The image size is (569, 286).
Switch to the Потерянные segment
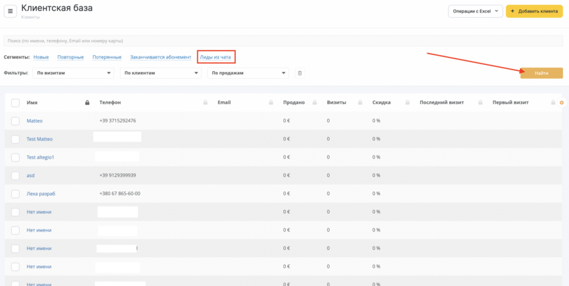[x=107, y=57]
